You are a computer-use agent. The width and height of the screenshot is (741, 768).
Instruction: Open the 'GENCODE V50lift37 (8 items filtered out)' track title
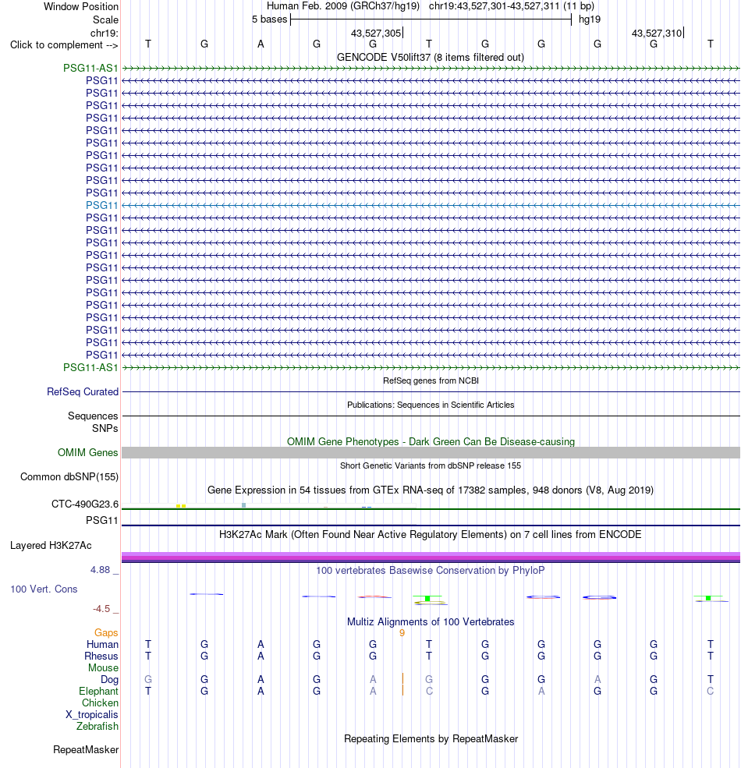pos(431,57)
